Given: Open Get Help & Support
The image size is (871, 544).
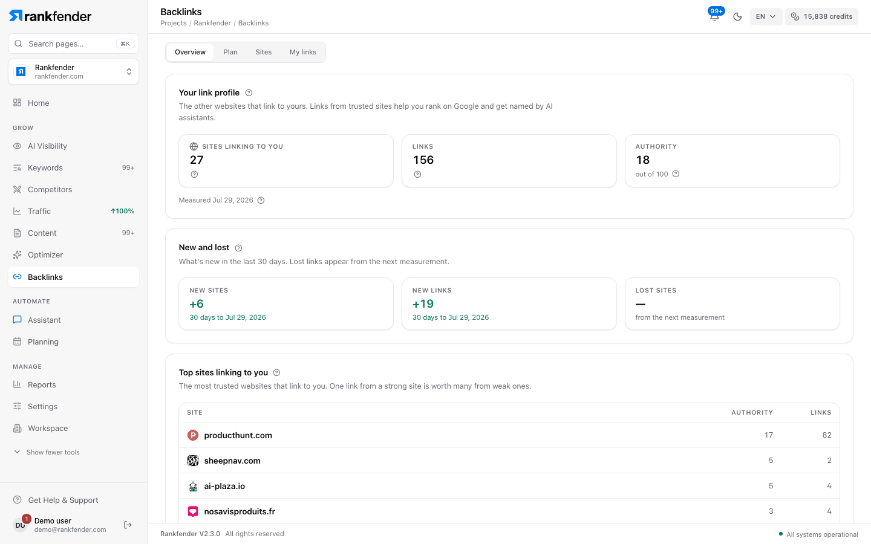Looking at the screenshot, I should 74,500.
